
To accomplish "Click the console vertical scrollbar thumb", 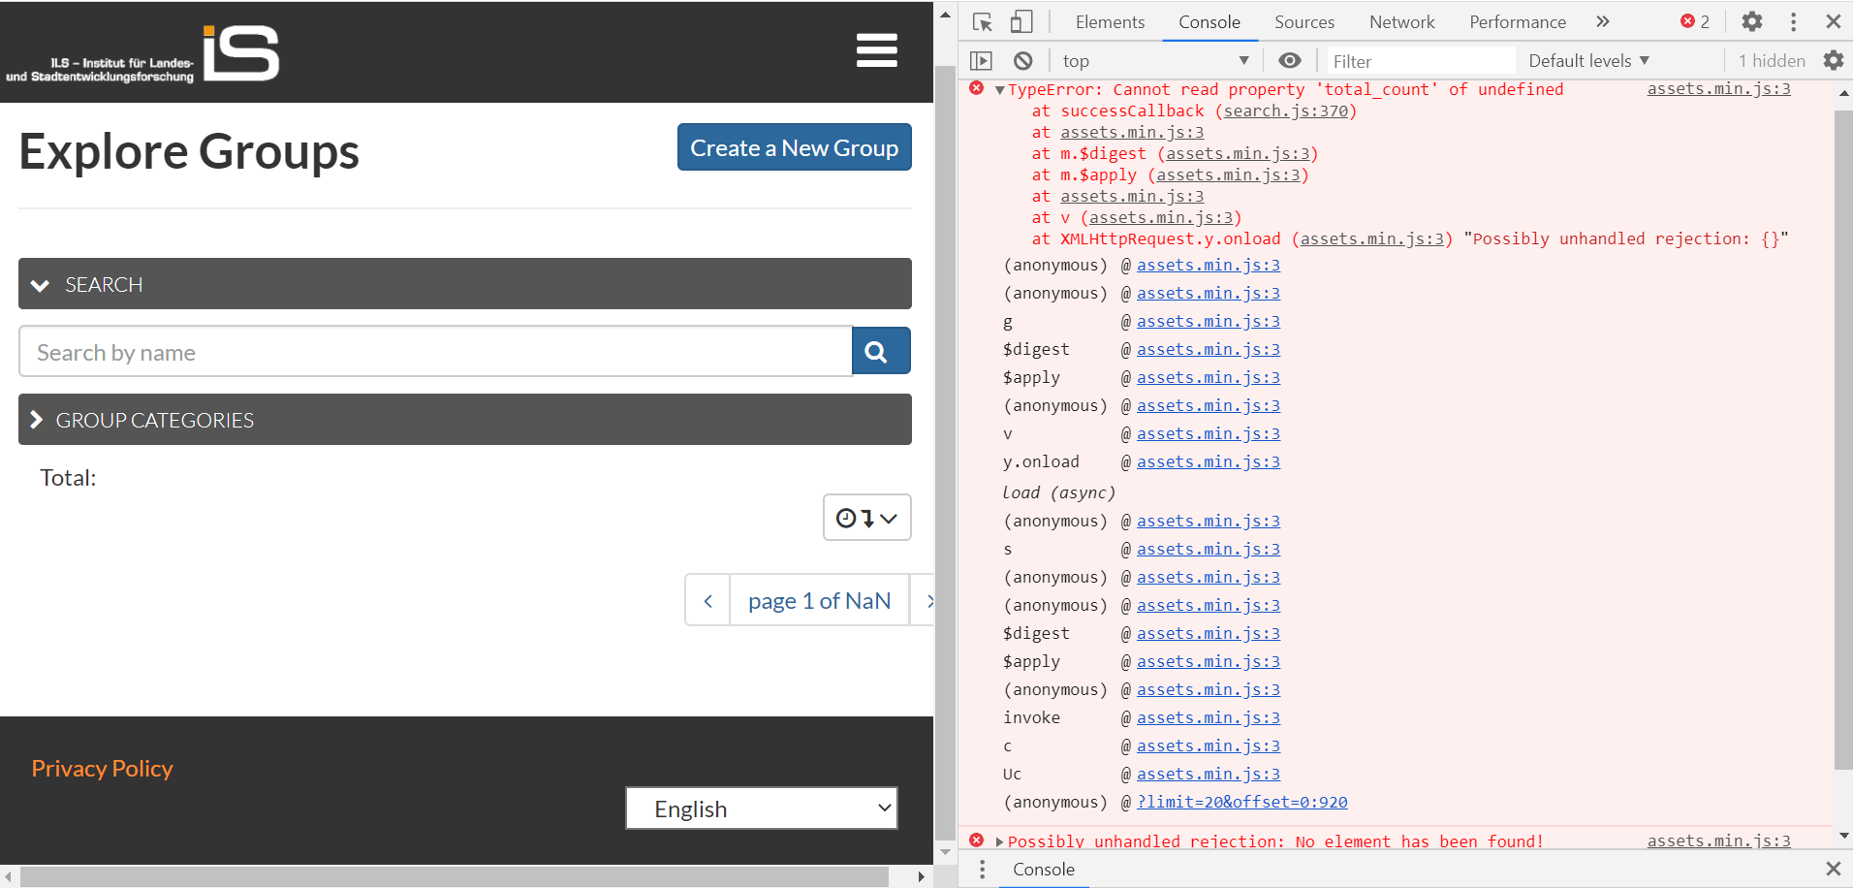I will [1843, 439].
